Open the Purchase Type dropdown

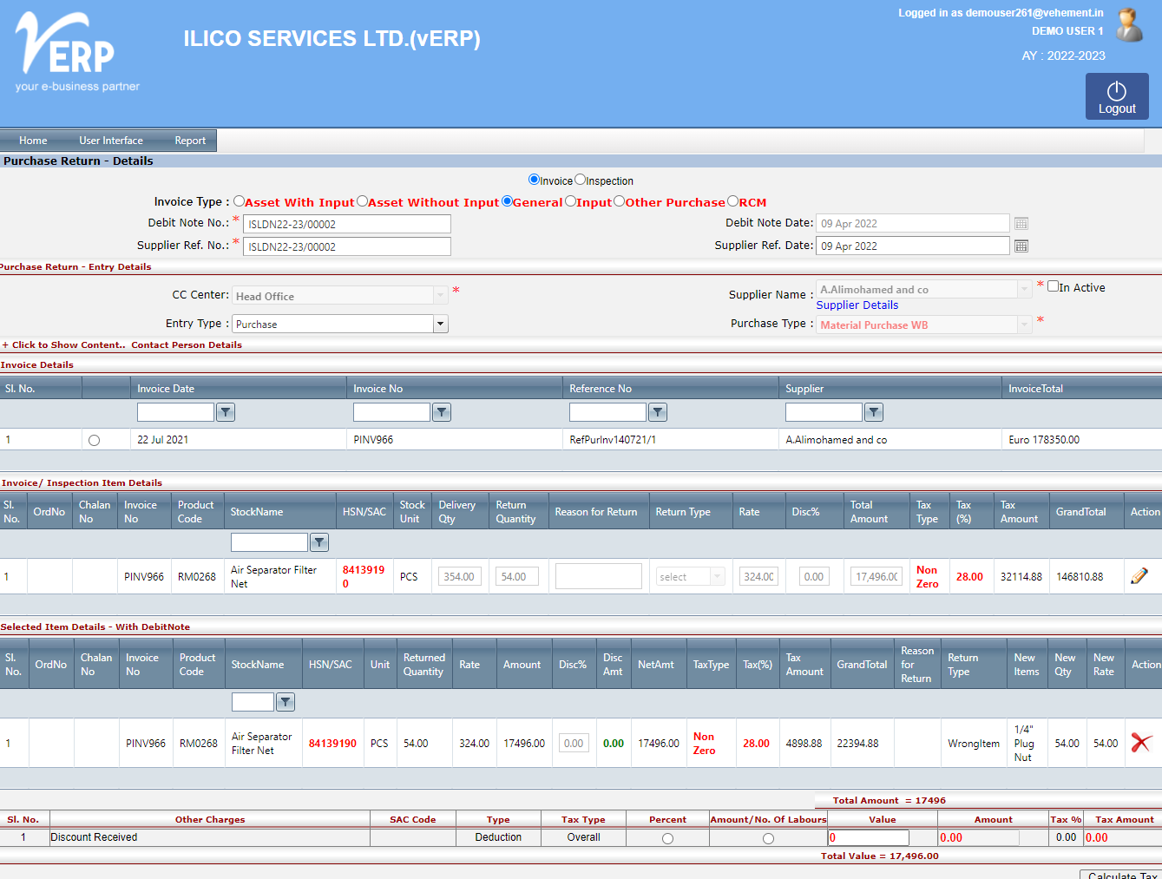pyautogui.click(x=1024, y=325)
